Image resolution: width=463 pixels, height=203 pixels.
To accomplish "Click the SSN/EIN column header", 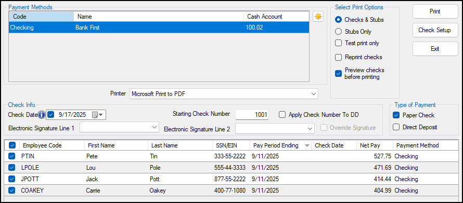I will pyautogui.click(x=231, y=145).
